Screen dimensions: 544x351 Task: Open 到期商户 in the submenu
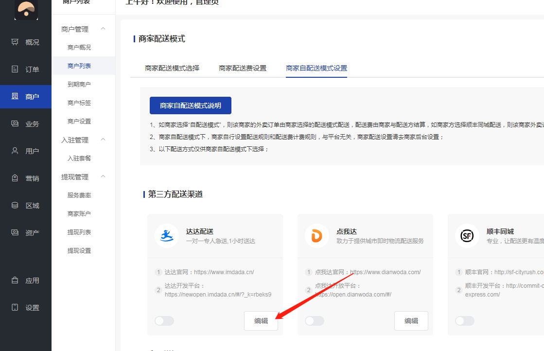[79, 84]
